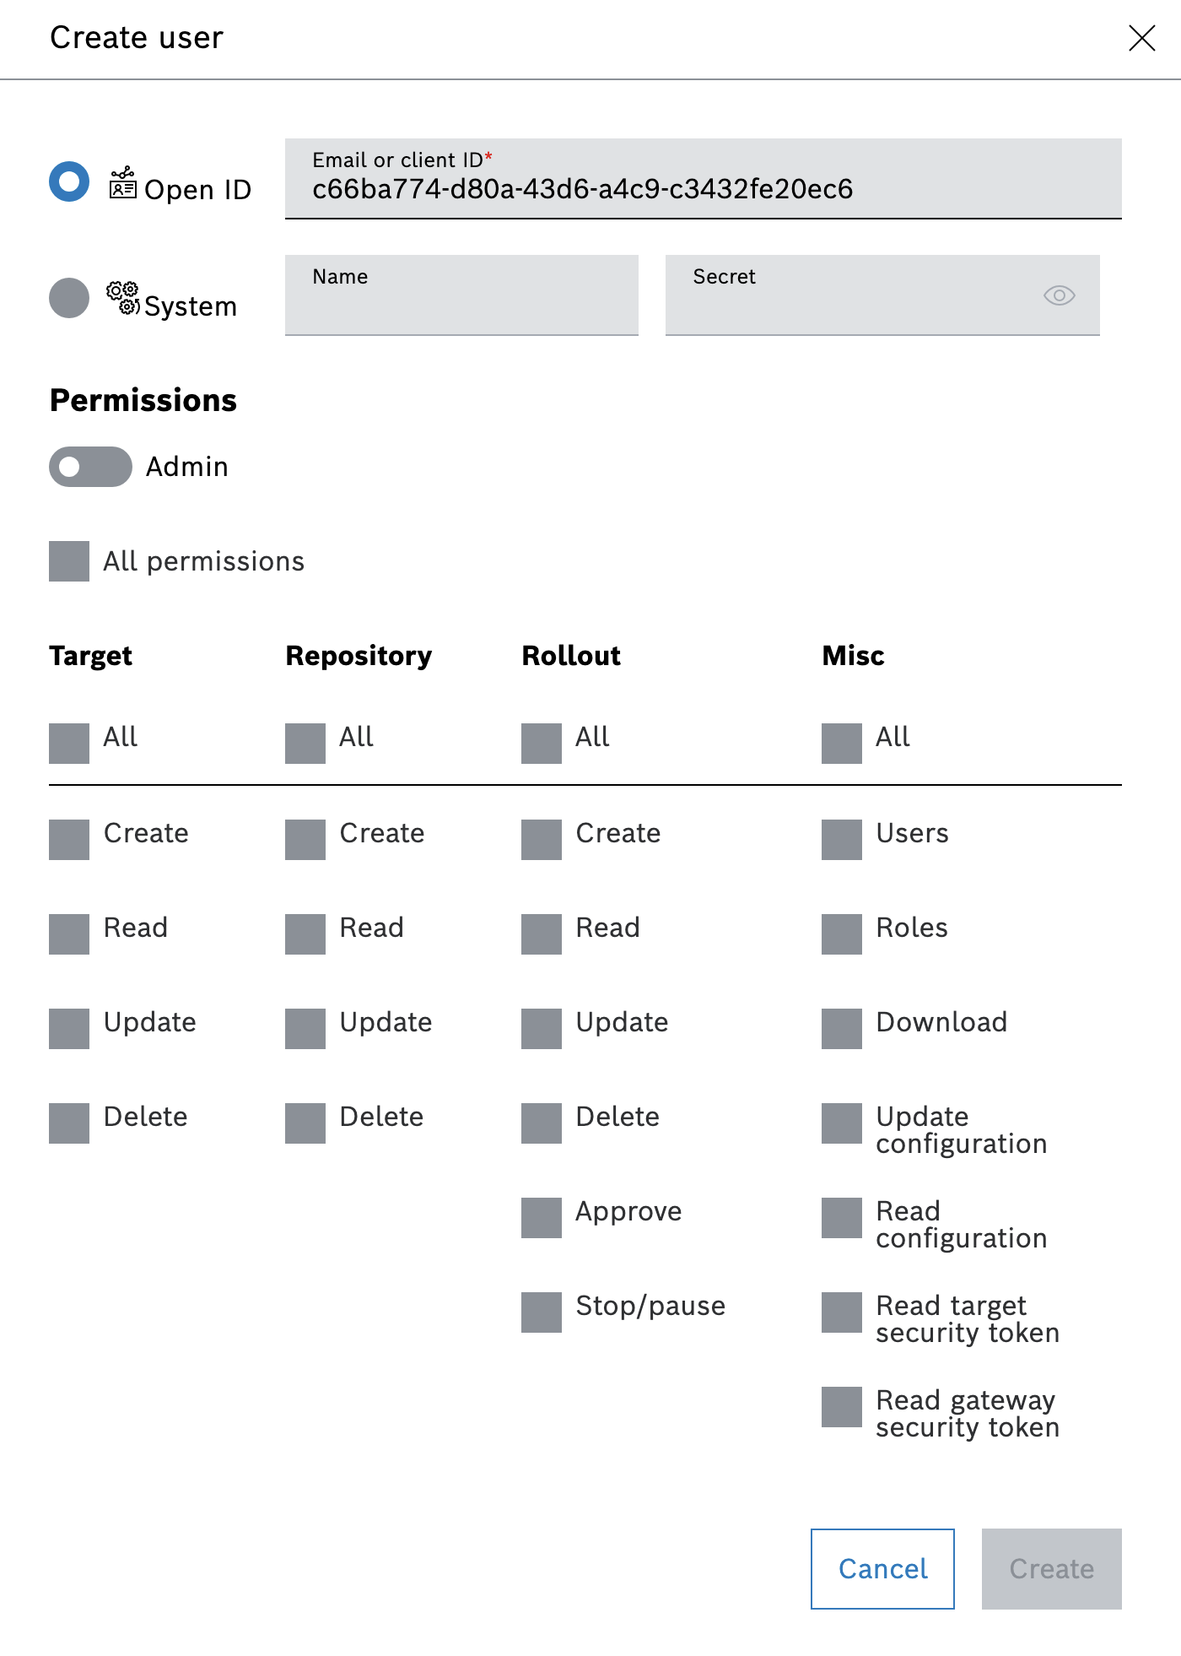This screenshot has height=1656, width=1181.
Task: Show the secret with eye icon
Action: (x=1059, y=295)
